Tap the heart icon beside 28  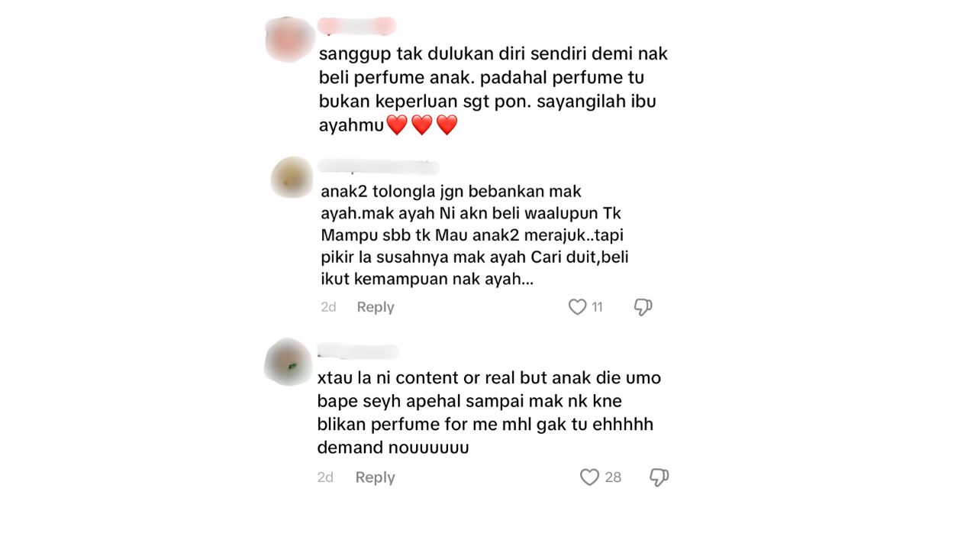[x=589, y=477]
